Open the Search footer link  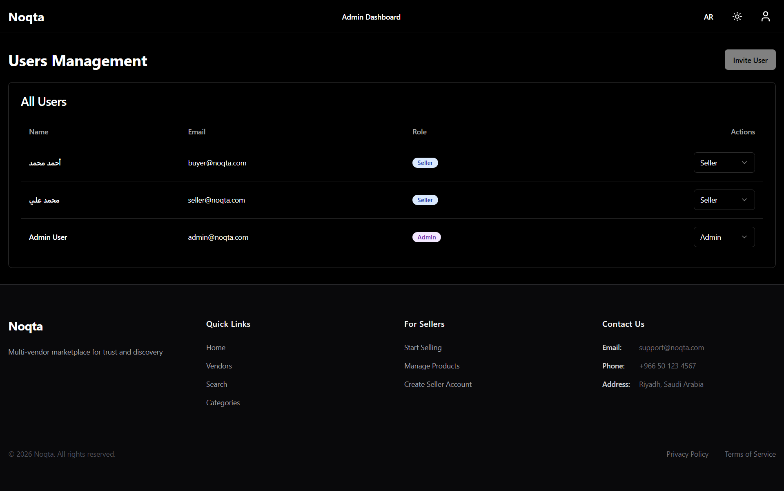click(216, 384)
